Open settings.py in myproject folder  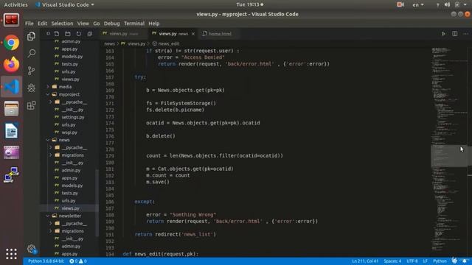[73, 117]
